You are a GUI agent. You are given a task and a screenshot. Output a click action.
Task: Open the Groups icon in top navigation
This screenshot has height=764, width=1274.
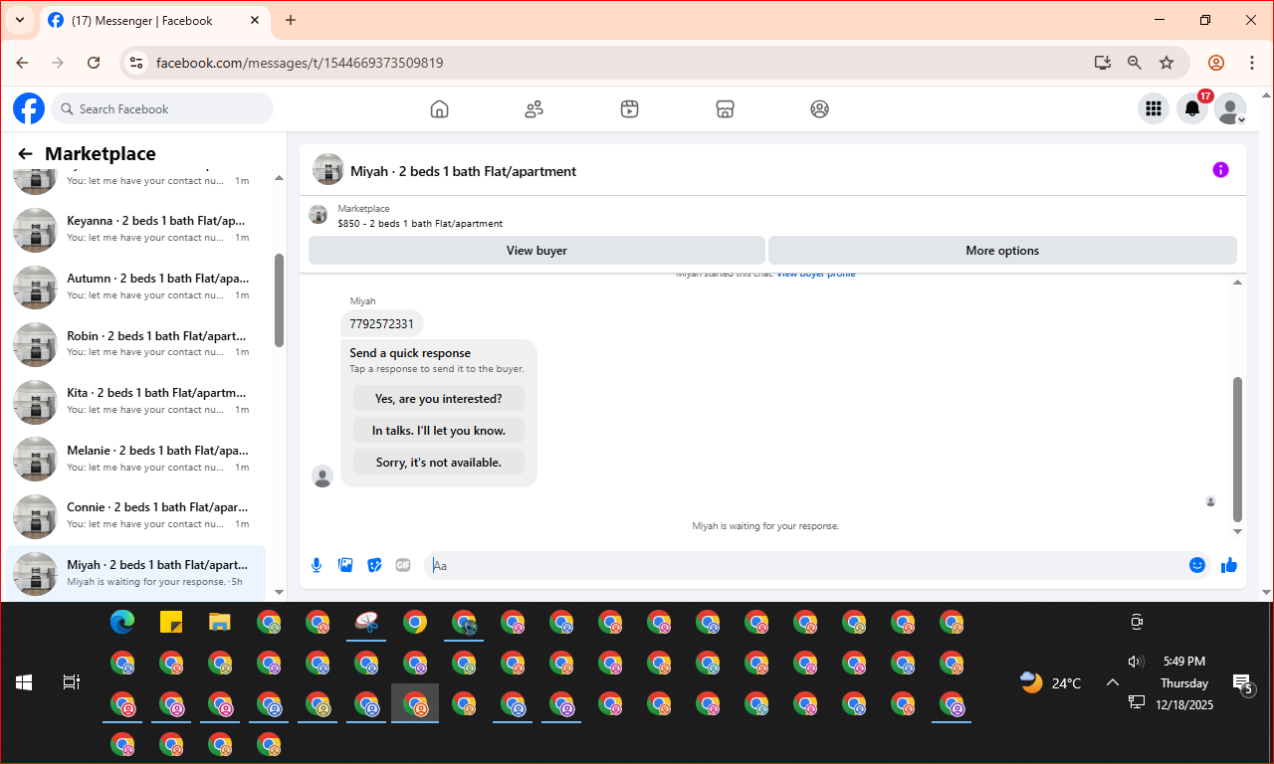tap(819, 109)
